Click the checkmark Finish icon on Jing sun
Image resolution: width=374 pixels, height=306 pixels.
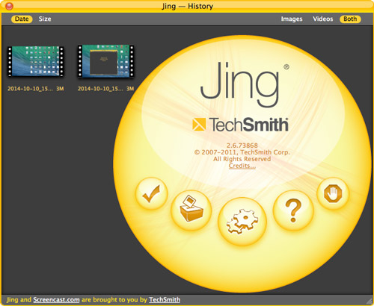coord(151,193)
